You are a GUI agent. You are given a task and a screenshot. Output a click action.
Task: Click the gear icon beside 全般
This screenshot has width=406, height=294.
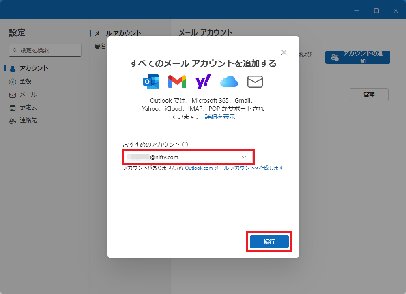point(13,82)
